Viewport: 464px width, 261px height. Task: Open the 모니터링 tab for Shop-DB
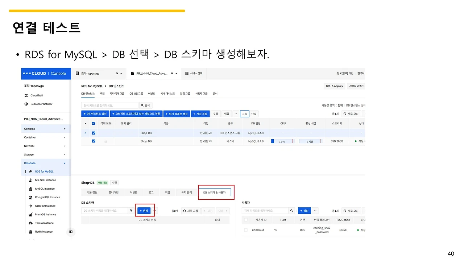tap(113, 192)
